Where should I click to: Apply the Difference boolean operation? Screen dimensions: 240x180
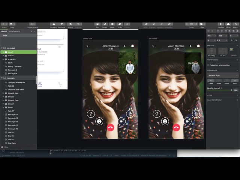(169, 24)
